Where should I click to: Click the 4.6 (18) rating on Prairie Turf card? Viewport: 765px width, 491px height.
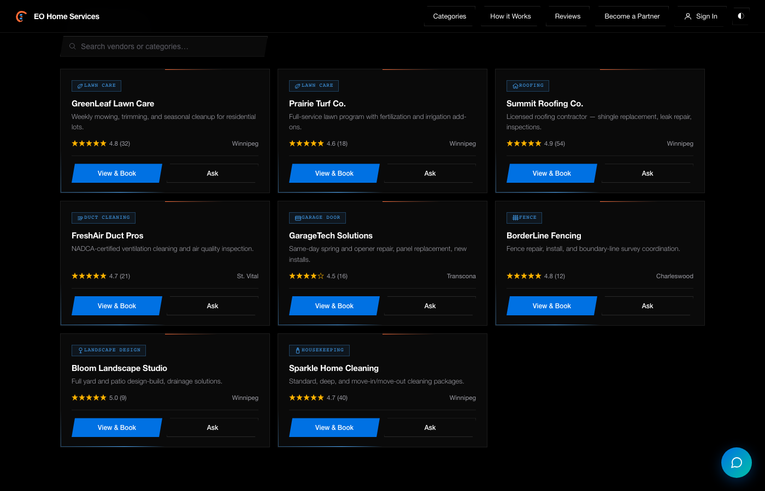pyautogui.click(x=337, y=143)
